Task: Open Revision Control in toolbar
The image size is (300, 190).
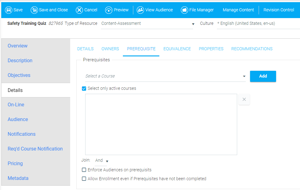Action: pyautogui.click(x=279, y=10)
